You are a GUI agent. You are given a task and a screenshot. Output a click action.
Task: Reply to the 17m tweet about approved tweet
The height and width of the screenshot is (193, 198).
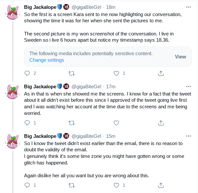[27, 123]
